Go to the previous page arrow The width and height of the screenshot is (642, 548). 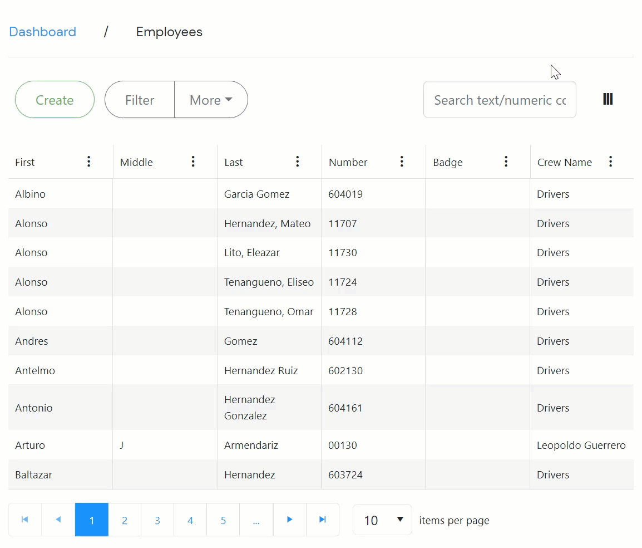point(58,520)
